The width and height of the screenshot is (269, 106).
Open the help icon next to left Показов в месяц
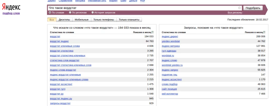tap(153, 32)
